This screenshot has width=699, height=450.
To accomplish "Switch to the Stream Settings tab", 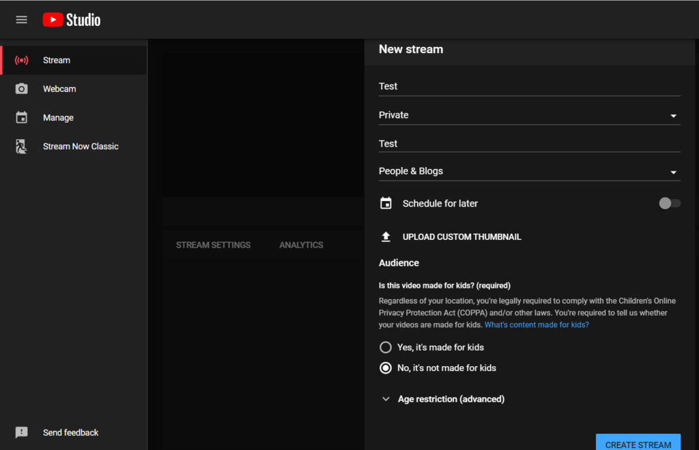I will click(x=213, y=245).
